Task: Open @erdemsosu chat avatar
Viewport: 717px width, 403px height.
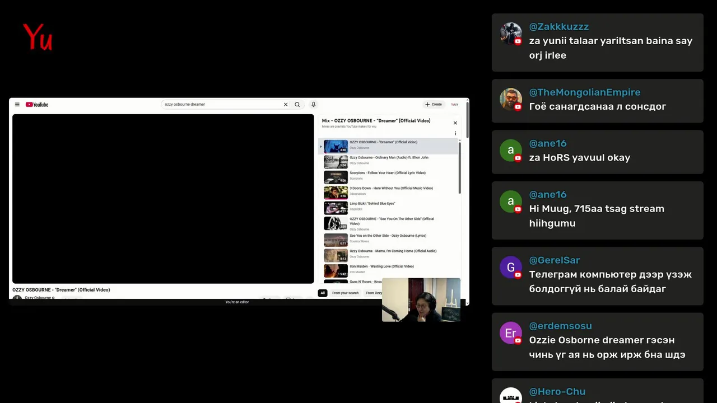Action: (x=511, y=333)
